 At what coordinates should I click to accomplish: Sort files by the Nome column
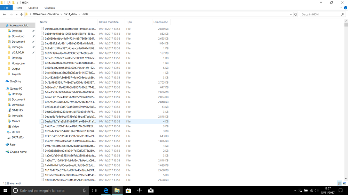[68, 22]
